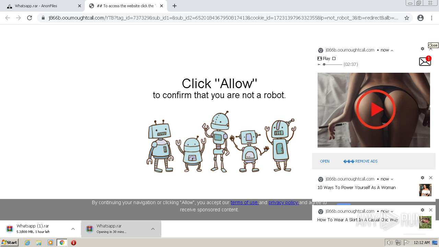Bookmark this page with the star
This screenshot has width=439, height=247.
point(407,18)
